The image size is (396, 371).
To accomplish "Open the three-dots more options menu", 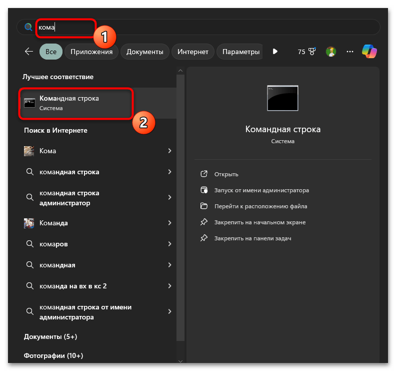I will coord(350,52).
